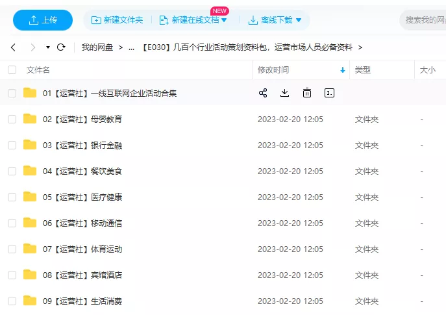Click the share icon on the first row
The image size is (446, 315).
click(x=263, y=93)
